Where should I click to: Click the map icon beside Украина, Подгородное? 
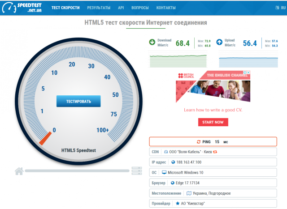[189, 193]
